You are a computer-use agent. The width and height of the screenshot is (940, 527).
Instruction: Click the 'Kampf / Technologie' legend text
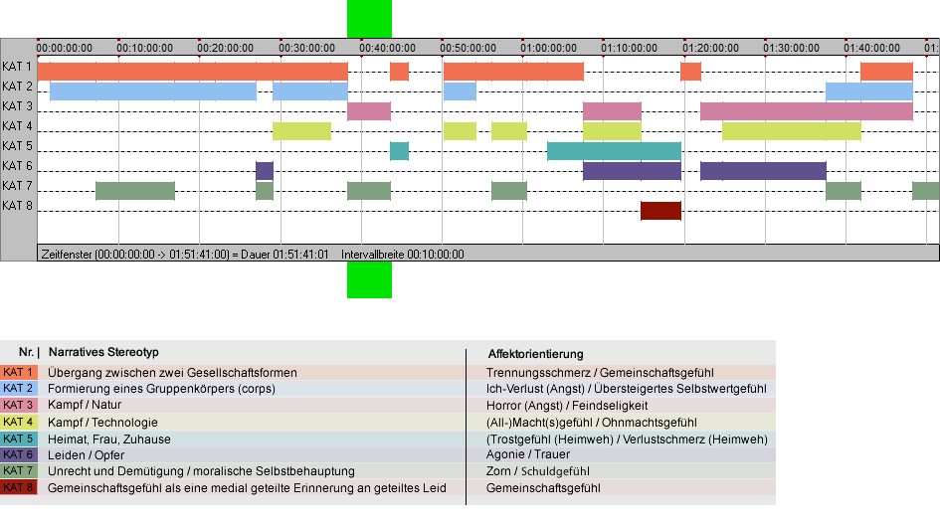click(102, 422)
